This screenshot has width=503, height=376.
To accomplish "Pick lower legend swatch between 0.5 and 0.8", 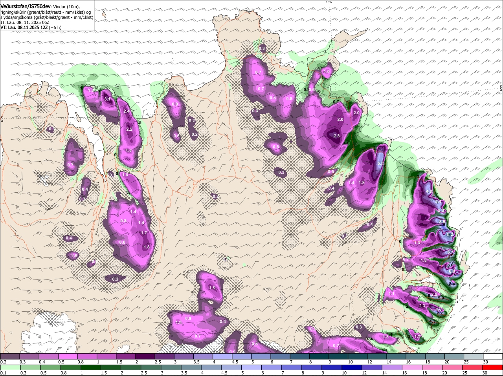I will pyautogui.click(x=50, y=367).
